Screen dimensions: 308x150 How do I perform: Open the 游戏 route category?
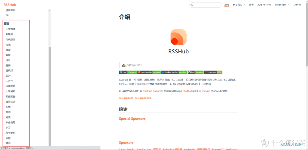tap(8, 112)
